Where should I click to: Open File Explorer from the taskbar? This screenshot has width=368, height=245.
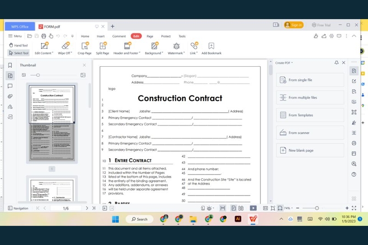[193, 219]
